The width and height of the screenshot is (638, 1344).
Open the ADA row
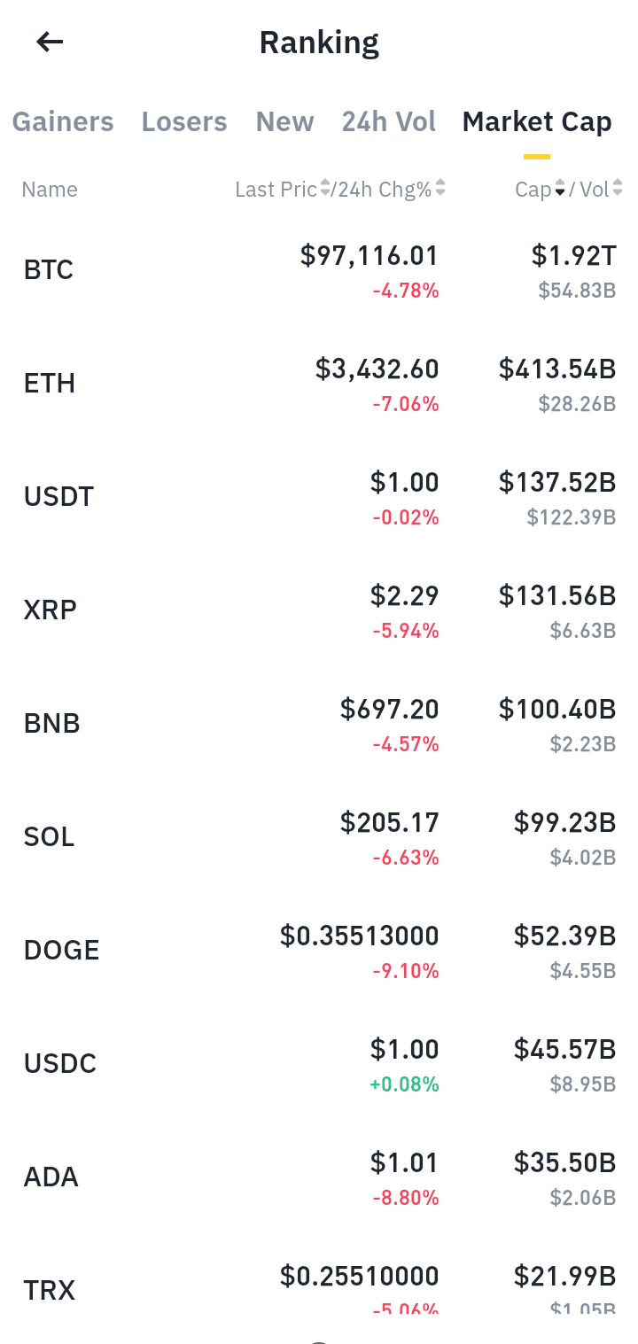(x=319, y=1177)
